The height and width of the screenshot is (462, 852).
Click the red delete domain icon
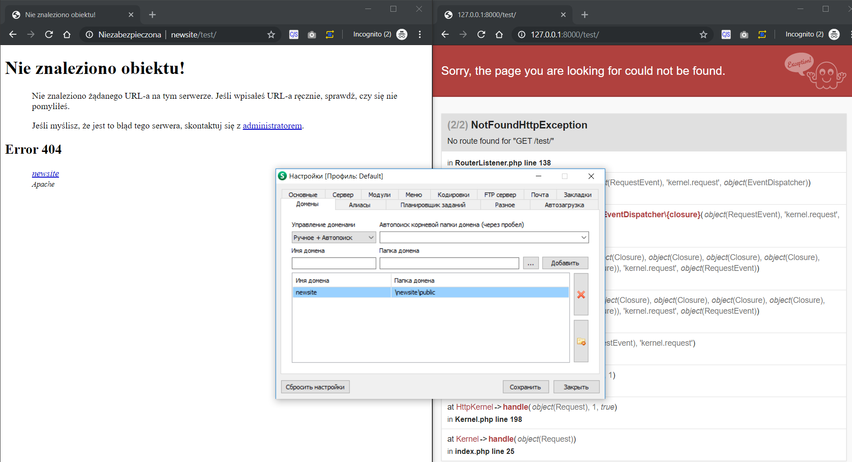[581, 294]
